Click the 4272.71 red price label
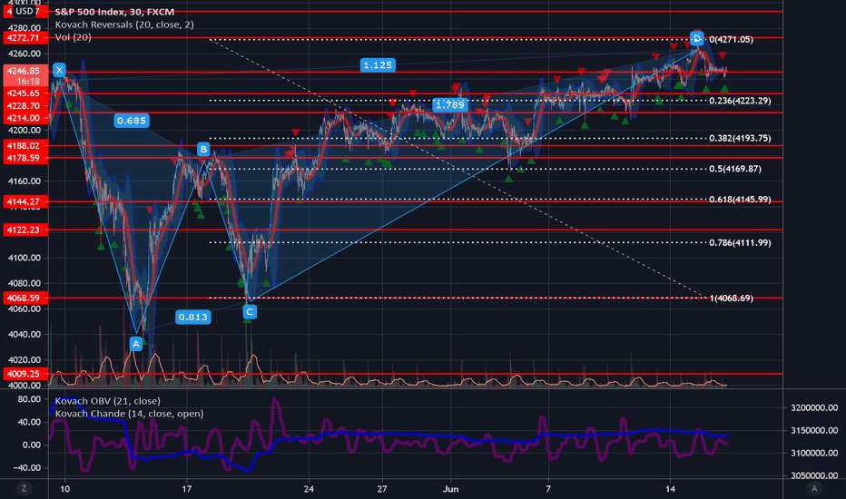846x499 pixels. click(25, 38)
